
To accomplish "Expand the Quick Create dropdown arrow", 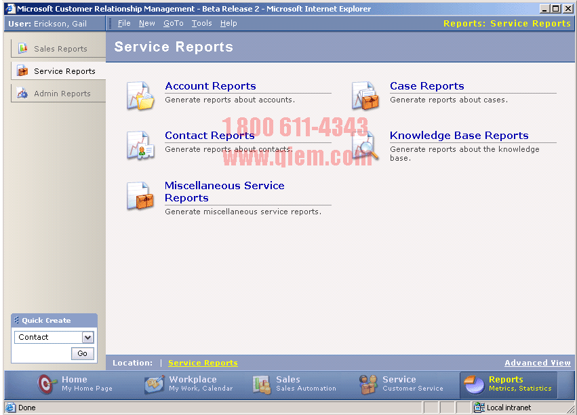I will [x=87, y=337].
